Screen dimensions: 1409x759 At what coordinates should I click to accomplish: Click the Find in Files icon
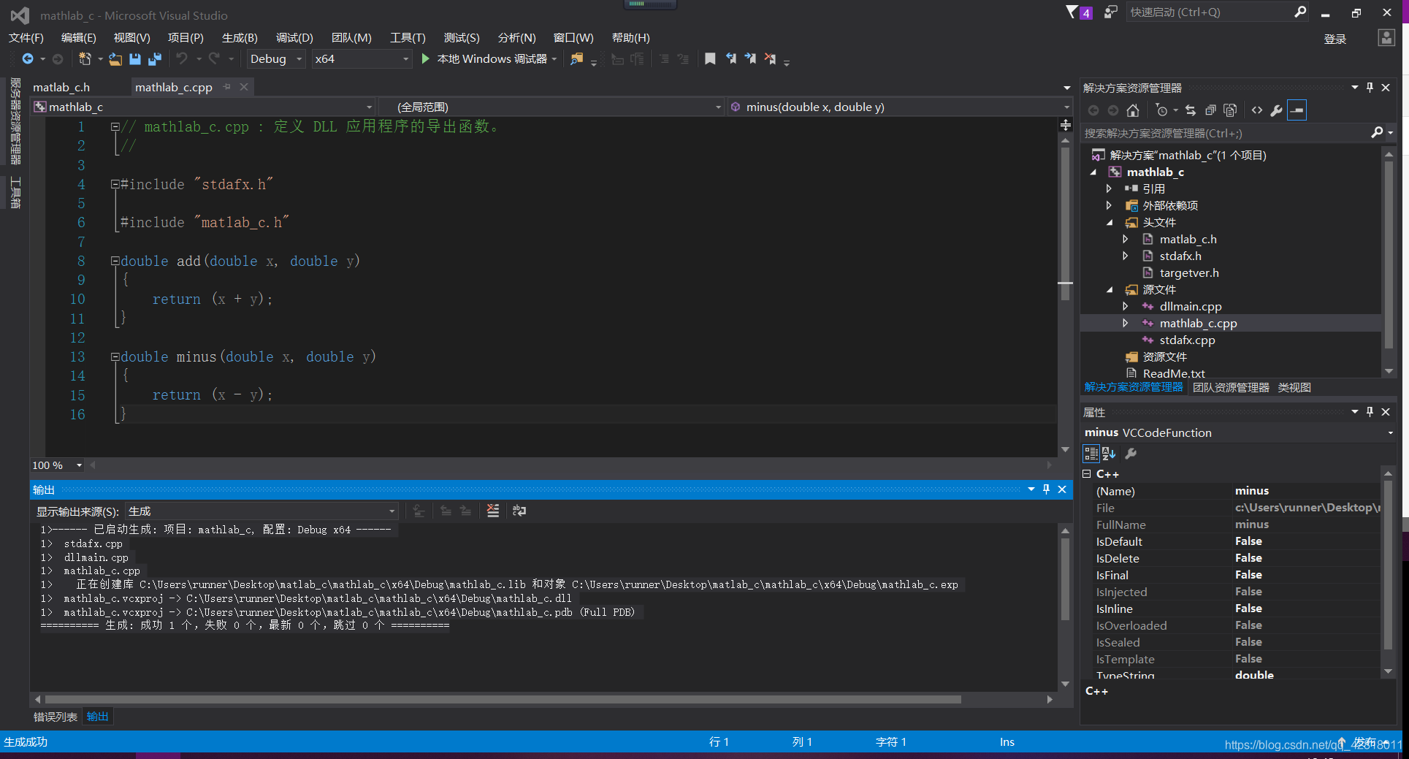tap(577, 59)
